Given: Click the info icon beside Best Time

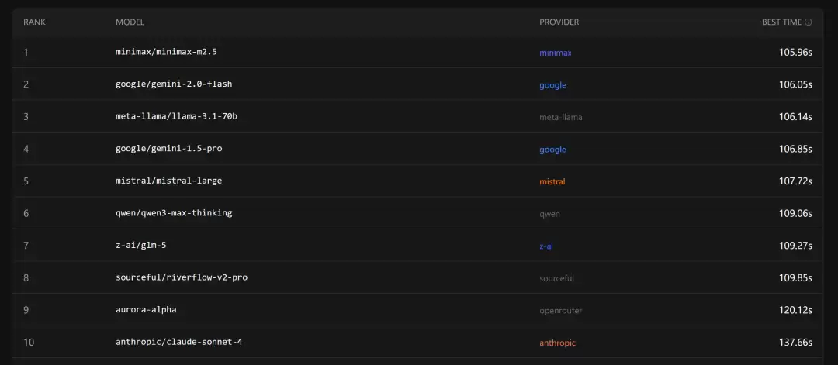Looking at the screenshot, I should tap(808, 22).
